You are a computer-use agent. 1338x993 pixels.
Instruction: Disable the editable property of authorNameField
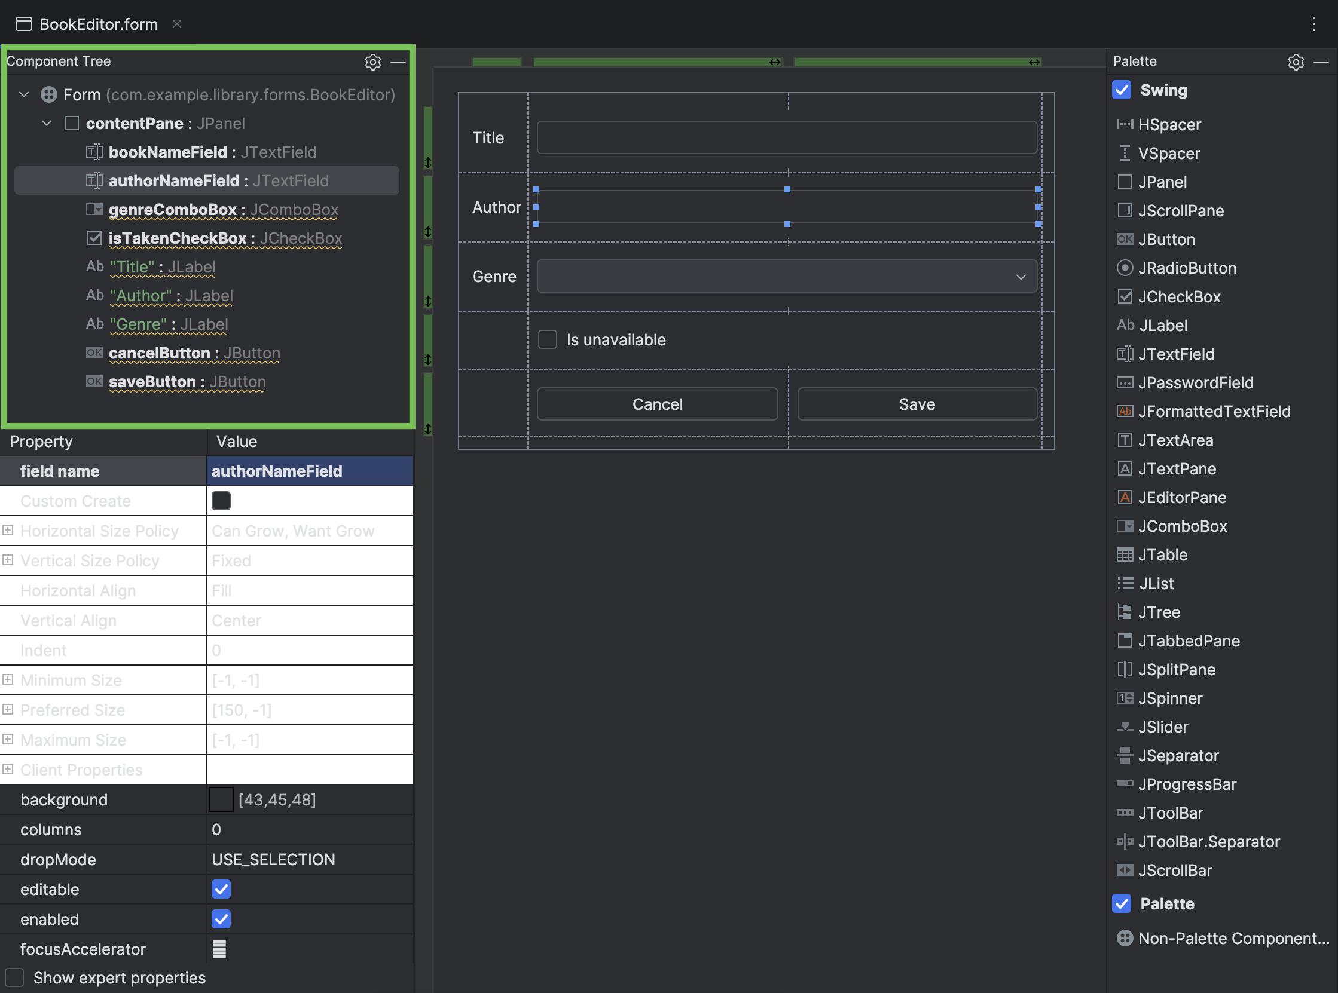[221, 889]
